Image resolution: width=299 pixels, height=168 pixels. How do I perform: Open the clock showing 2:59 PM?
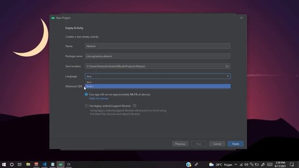click(280, 164)
